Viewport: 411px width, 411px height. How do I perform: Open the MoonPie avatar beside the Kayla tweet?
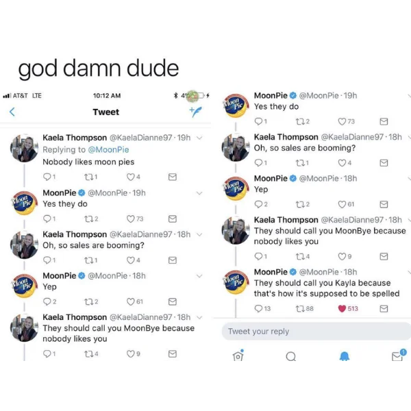coord(236,282)
